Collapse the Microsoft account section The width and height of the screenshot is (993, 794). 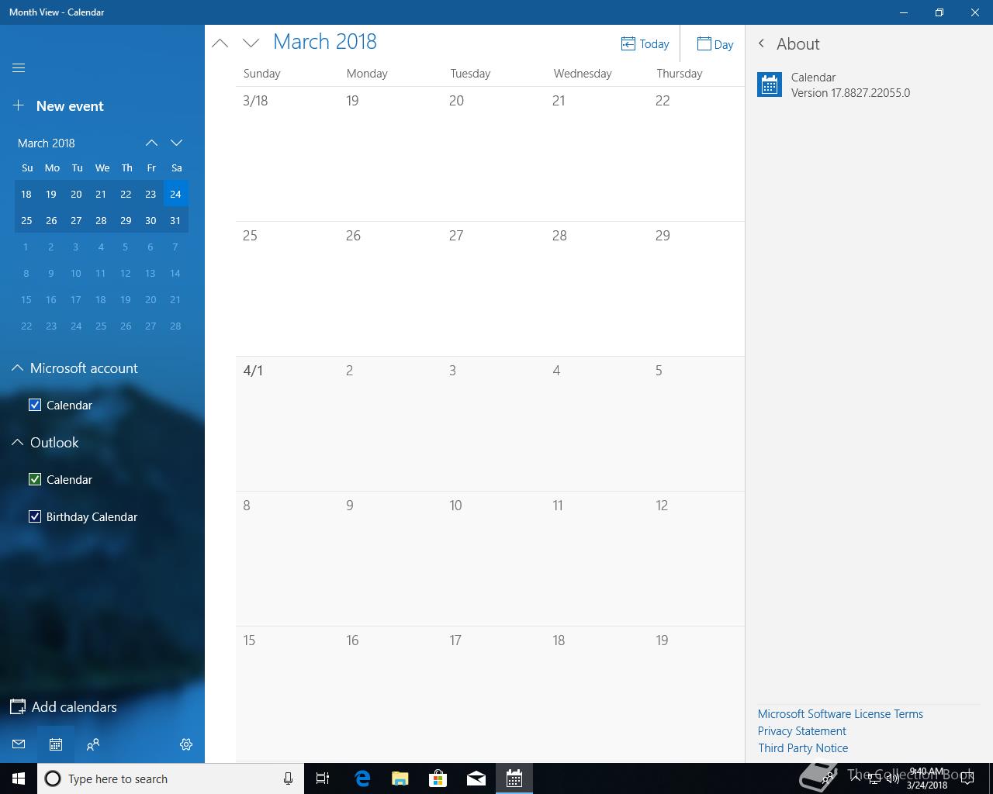point(17,368)
